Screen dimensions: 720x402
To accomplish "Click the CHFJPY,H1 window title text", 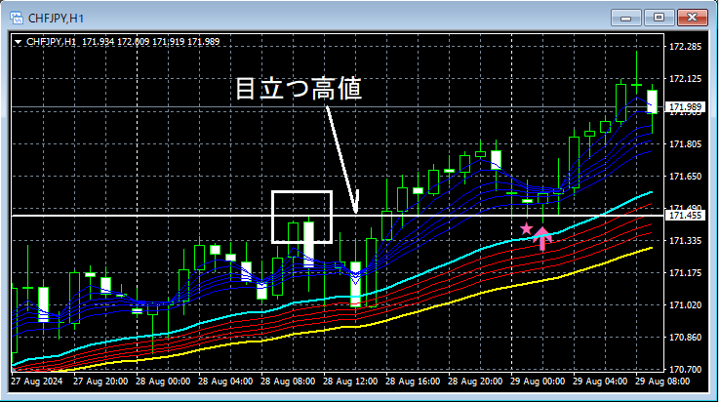I will coord(56,19).
